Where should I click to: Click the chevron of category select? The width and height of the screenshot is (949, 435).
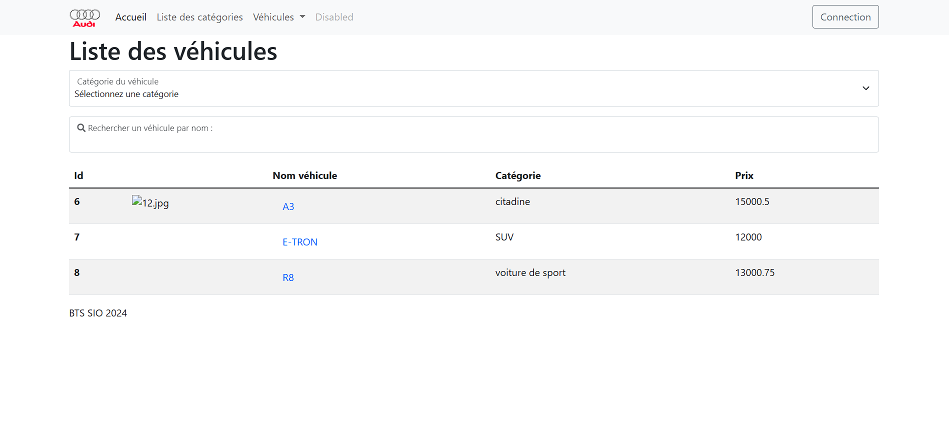(x=866, y=88)
